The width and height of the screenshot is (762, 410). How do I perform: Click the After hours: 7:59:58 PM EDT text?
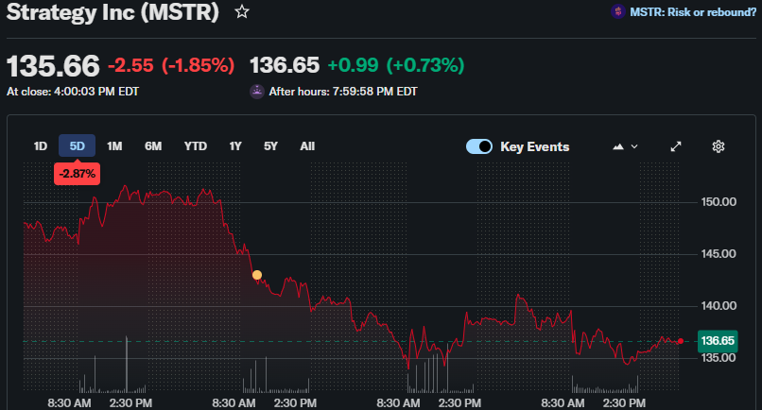point(343,92)
